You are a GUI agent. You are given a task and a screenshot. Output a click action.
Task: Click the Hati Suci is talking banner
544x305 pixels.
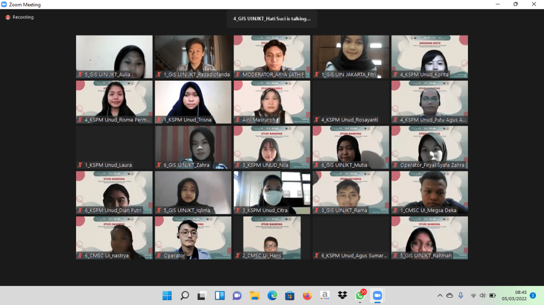[x=272, y=19]
